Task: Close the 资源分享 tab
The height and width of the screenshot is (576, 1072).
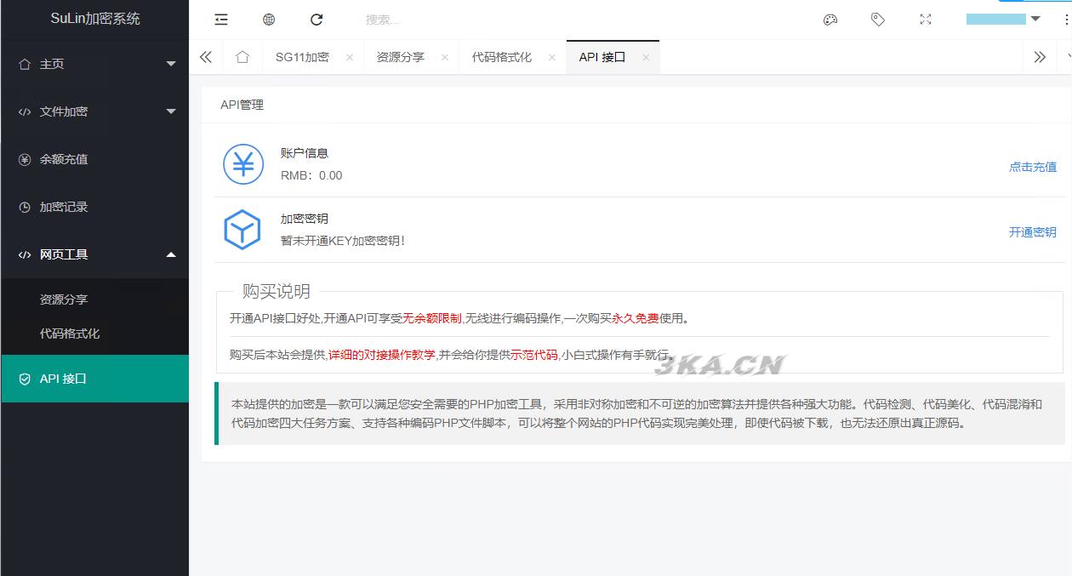Action: coord(444,57)
